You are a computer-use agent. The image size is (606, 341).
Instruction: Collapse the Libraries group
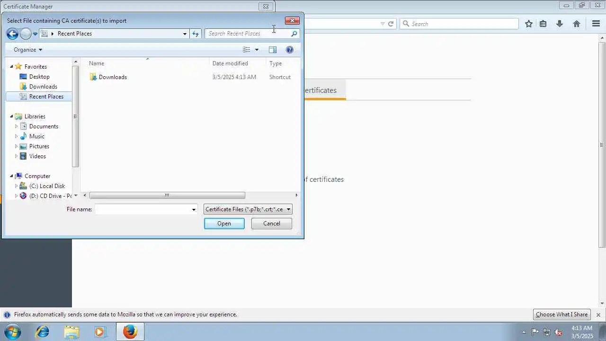coord(12,117)
